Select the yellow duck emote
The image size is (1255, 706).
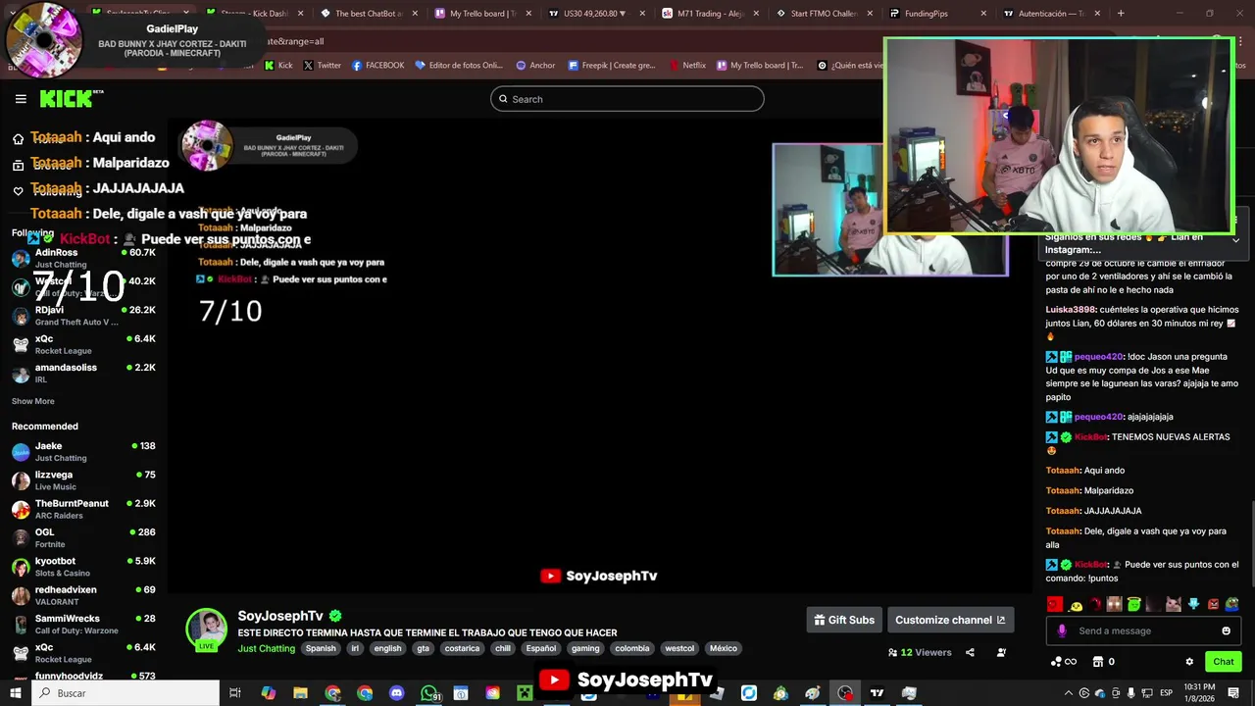click(1076, 604)
